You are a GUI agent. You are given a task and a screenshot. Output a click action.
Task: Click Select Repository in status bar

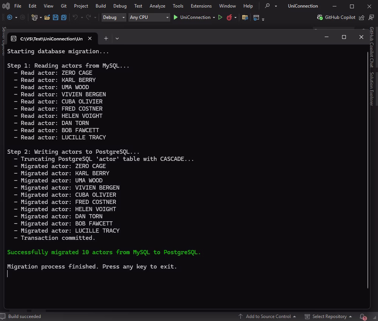click(328, 316)
